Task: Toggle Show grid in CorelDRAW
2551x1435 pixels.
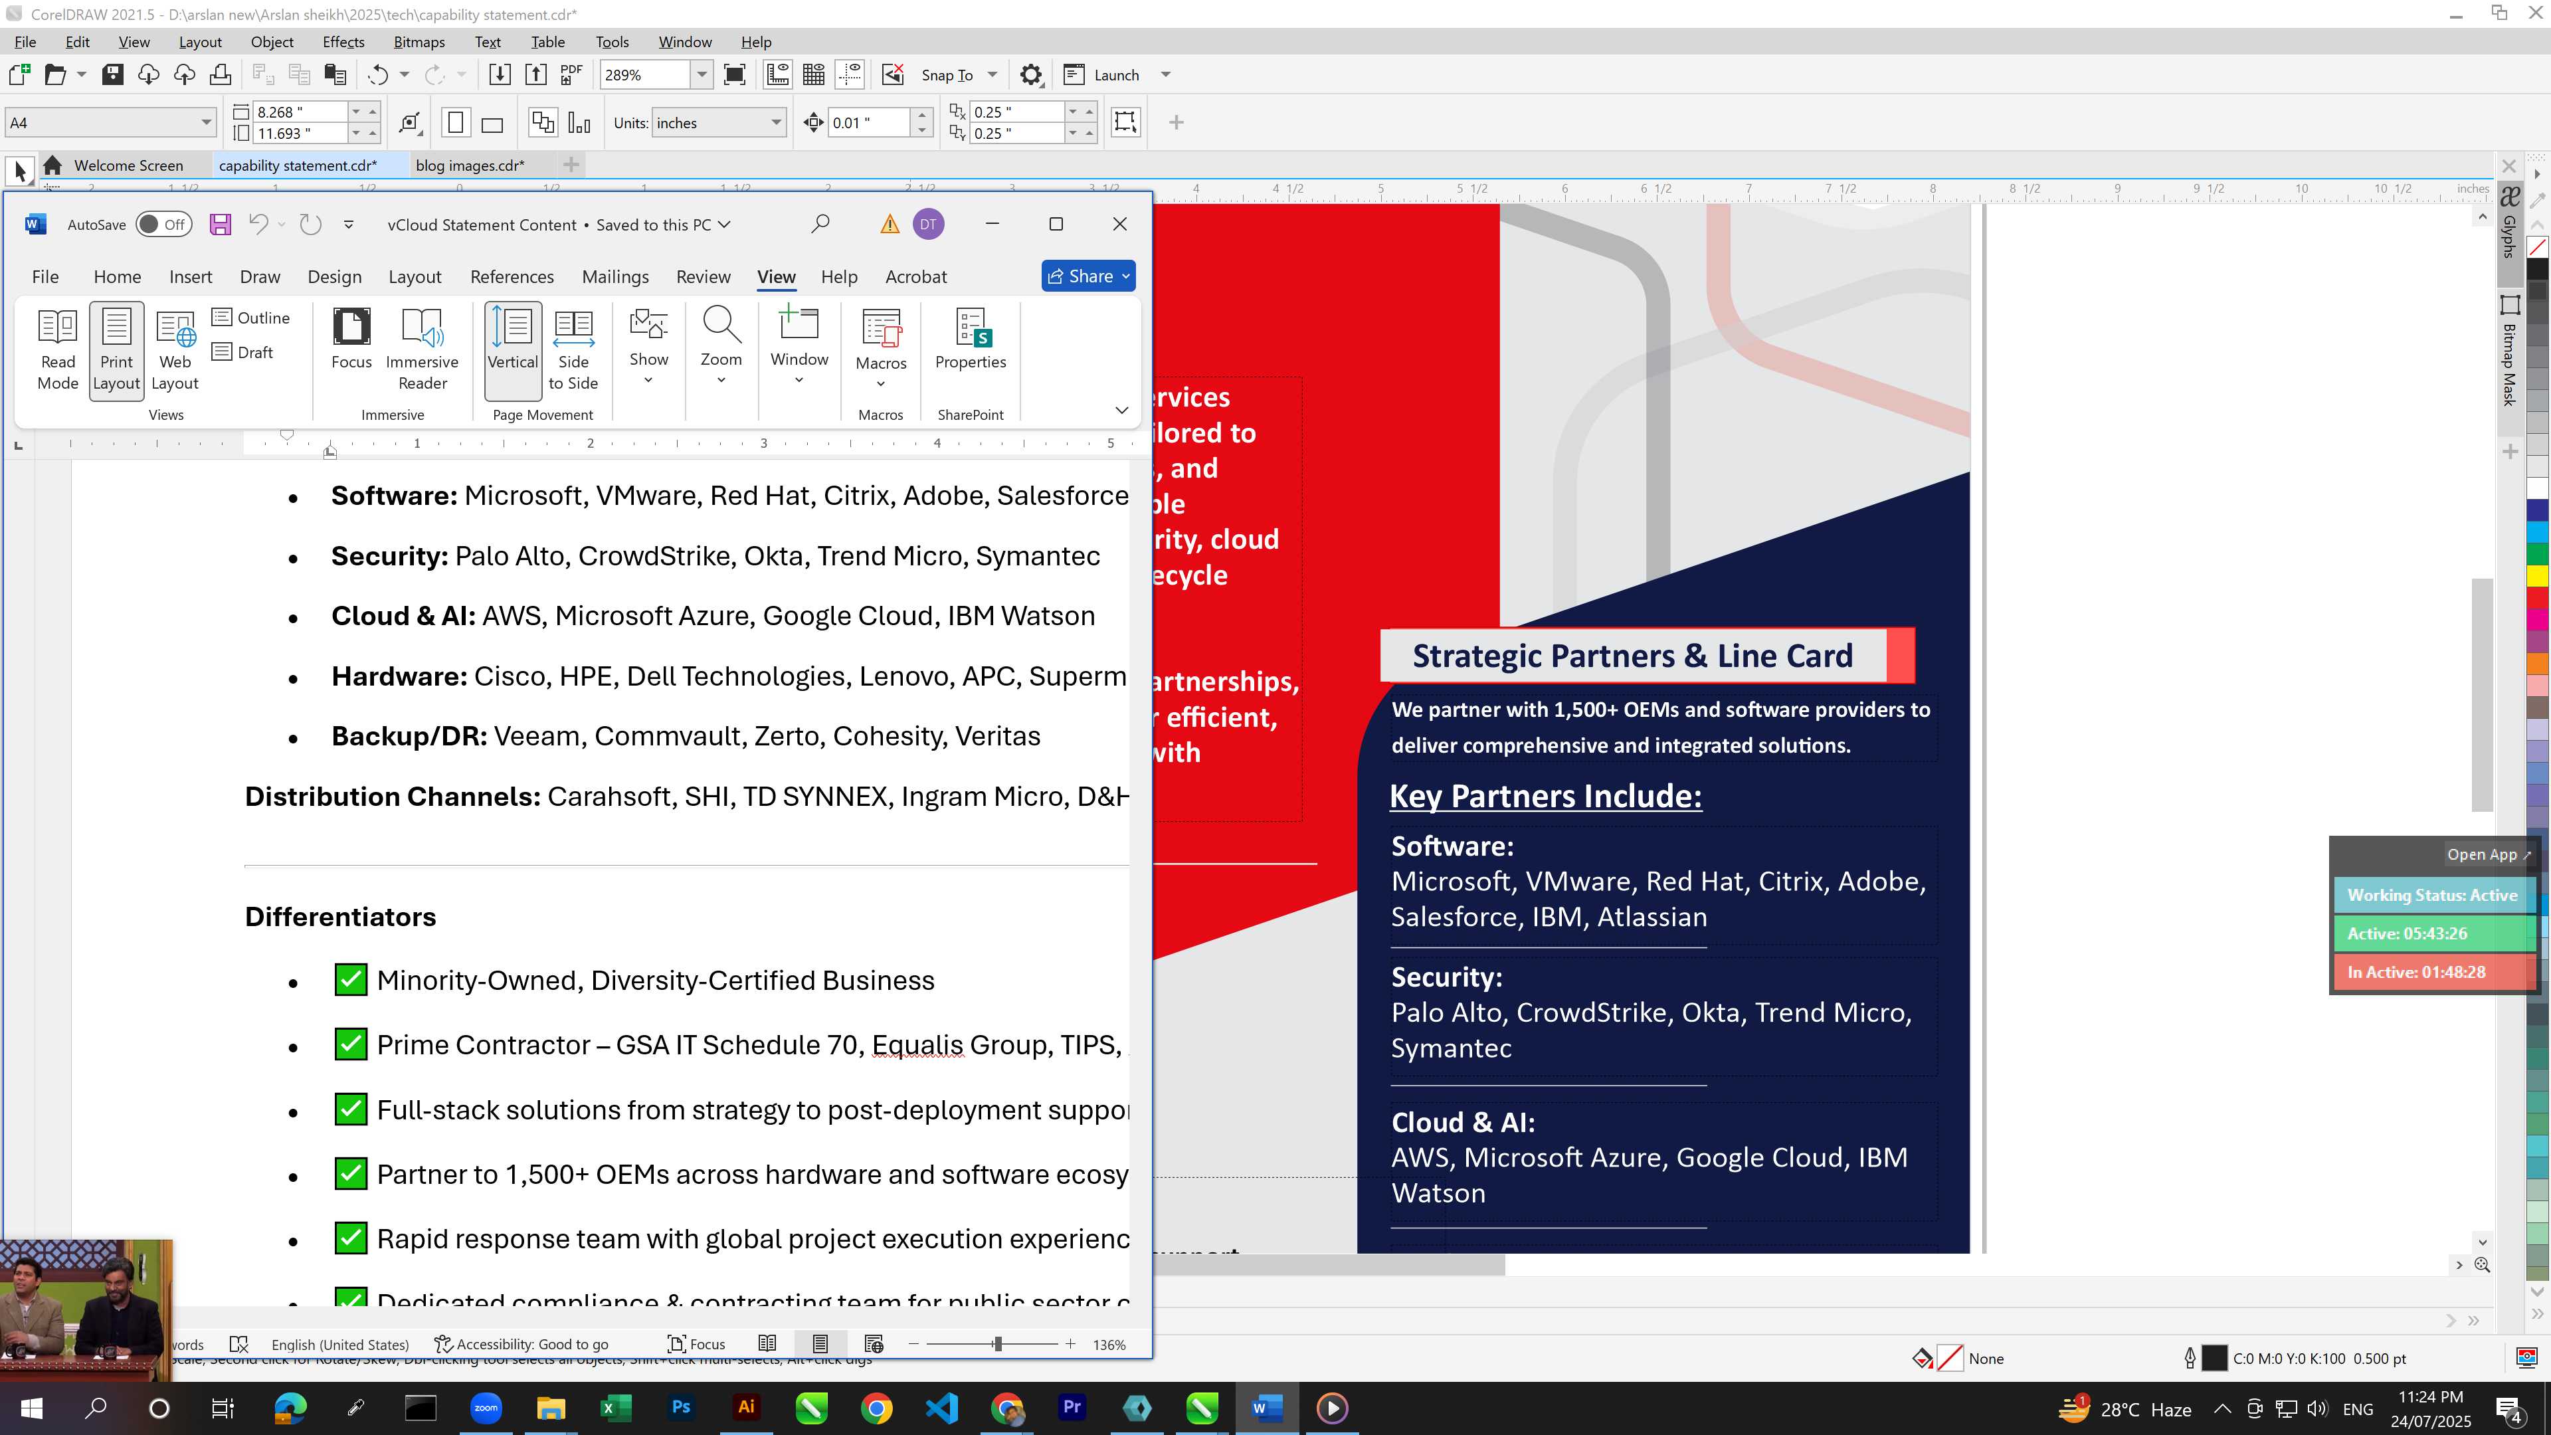Action: (814, 74)
